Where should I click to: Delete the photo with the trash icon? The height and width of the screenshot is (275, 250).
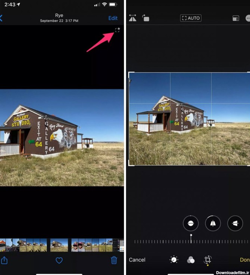pyautogui.click(x=114, y=260)
